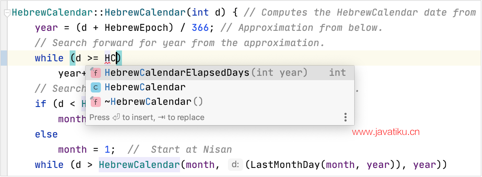
Task: Click the 'int' return type label in popup
Action: (x=338, y=73)
